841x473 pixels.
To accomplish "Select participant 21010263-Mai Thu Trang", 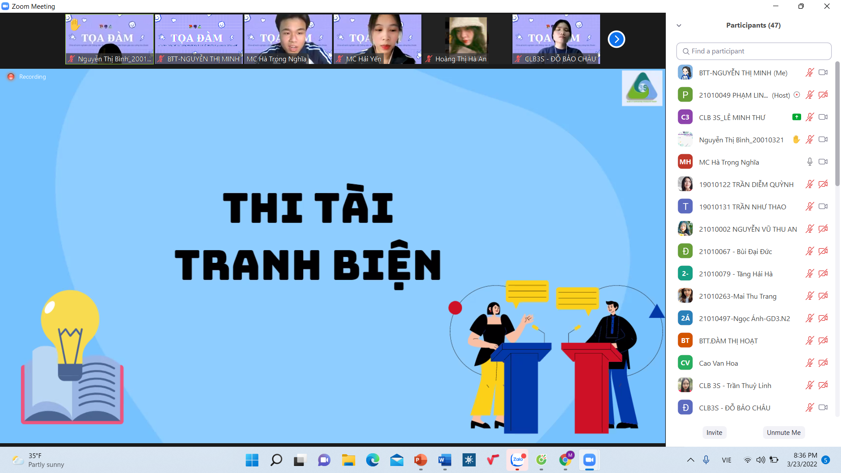I will click(738, 296).
